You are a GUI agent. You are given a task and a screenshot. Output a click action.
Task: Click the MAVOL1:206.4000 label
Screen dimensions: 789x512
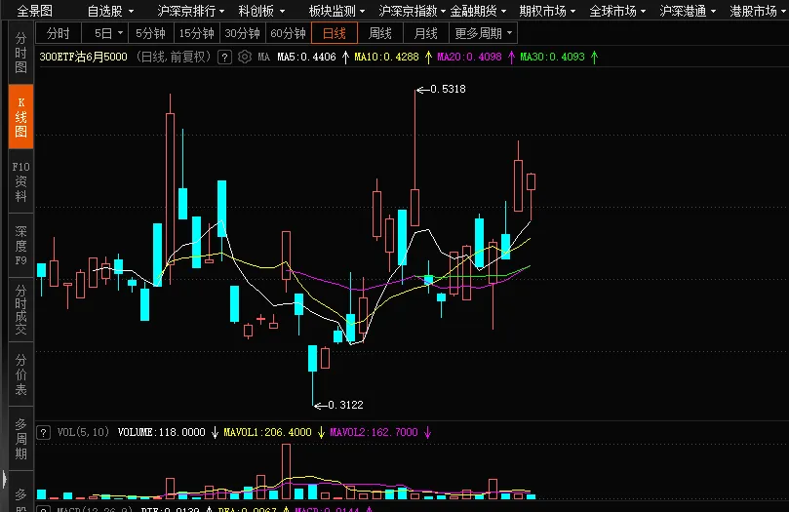click(x=267, y=433)
